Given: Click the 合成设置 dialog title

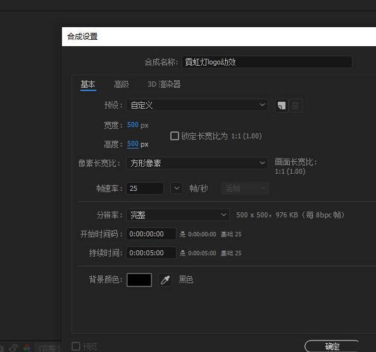Looking at the screenshot, I should (x=82, y=37).
